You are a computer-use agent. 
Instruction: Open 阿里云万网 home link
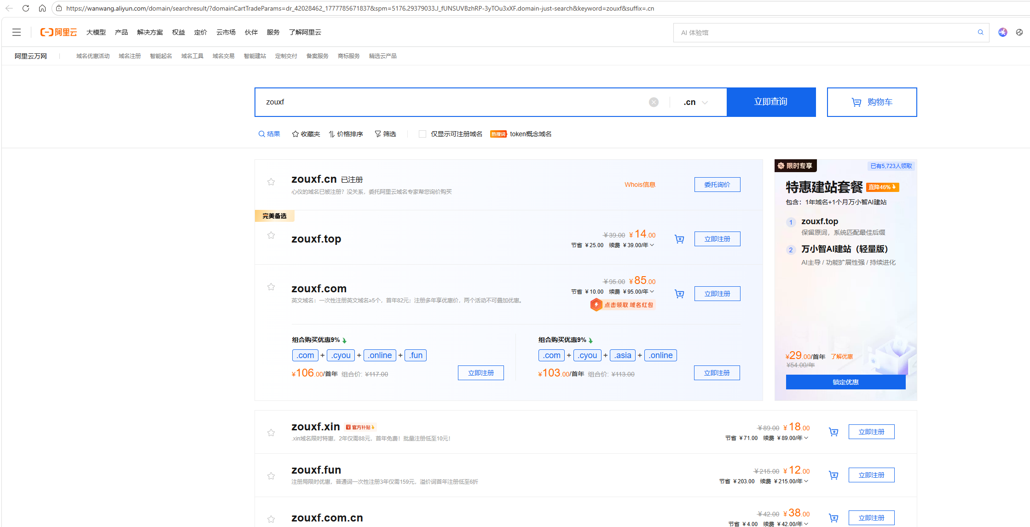[x=31, y=56]
